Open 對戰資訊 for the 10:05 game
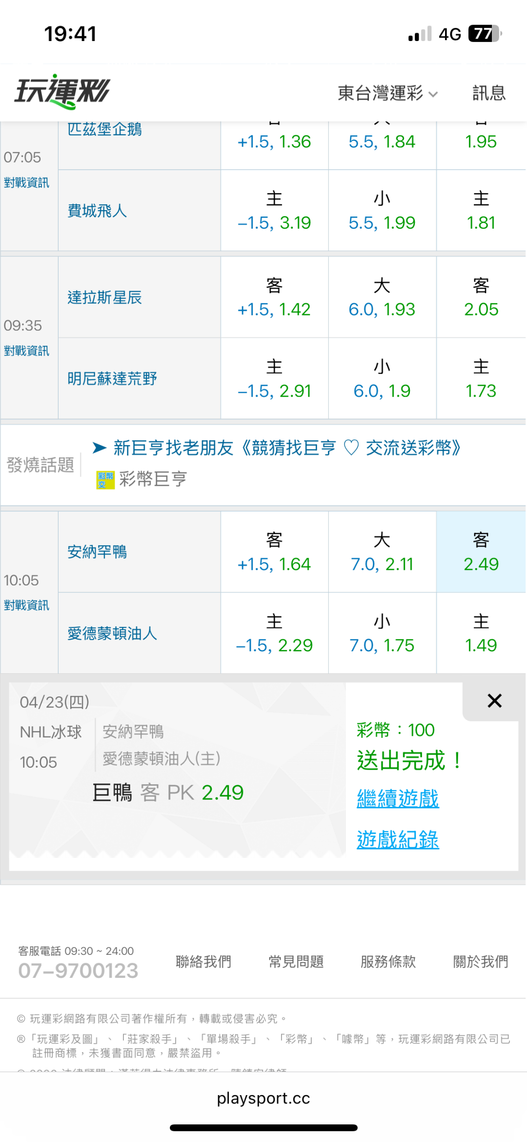 [26, 605]
